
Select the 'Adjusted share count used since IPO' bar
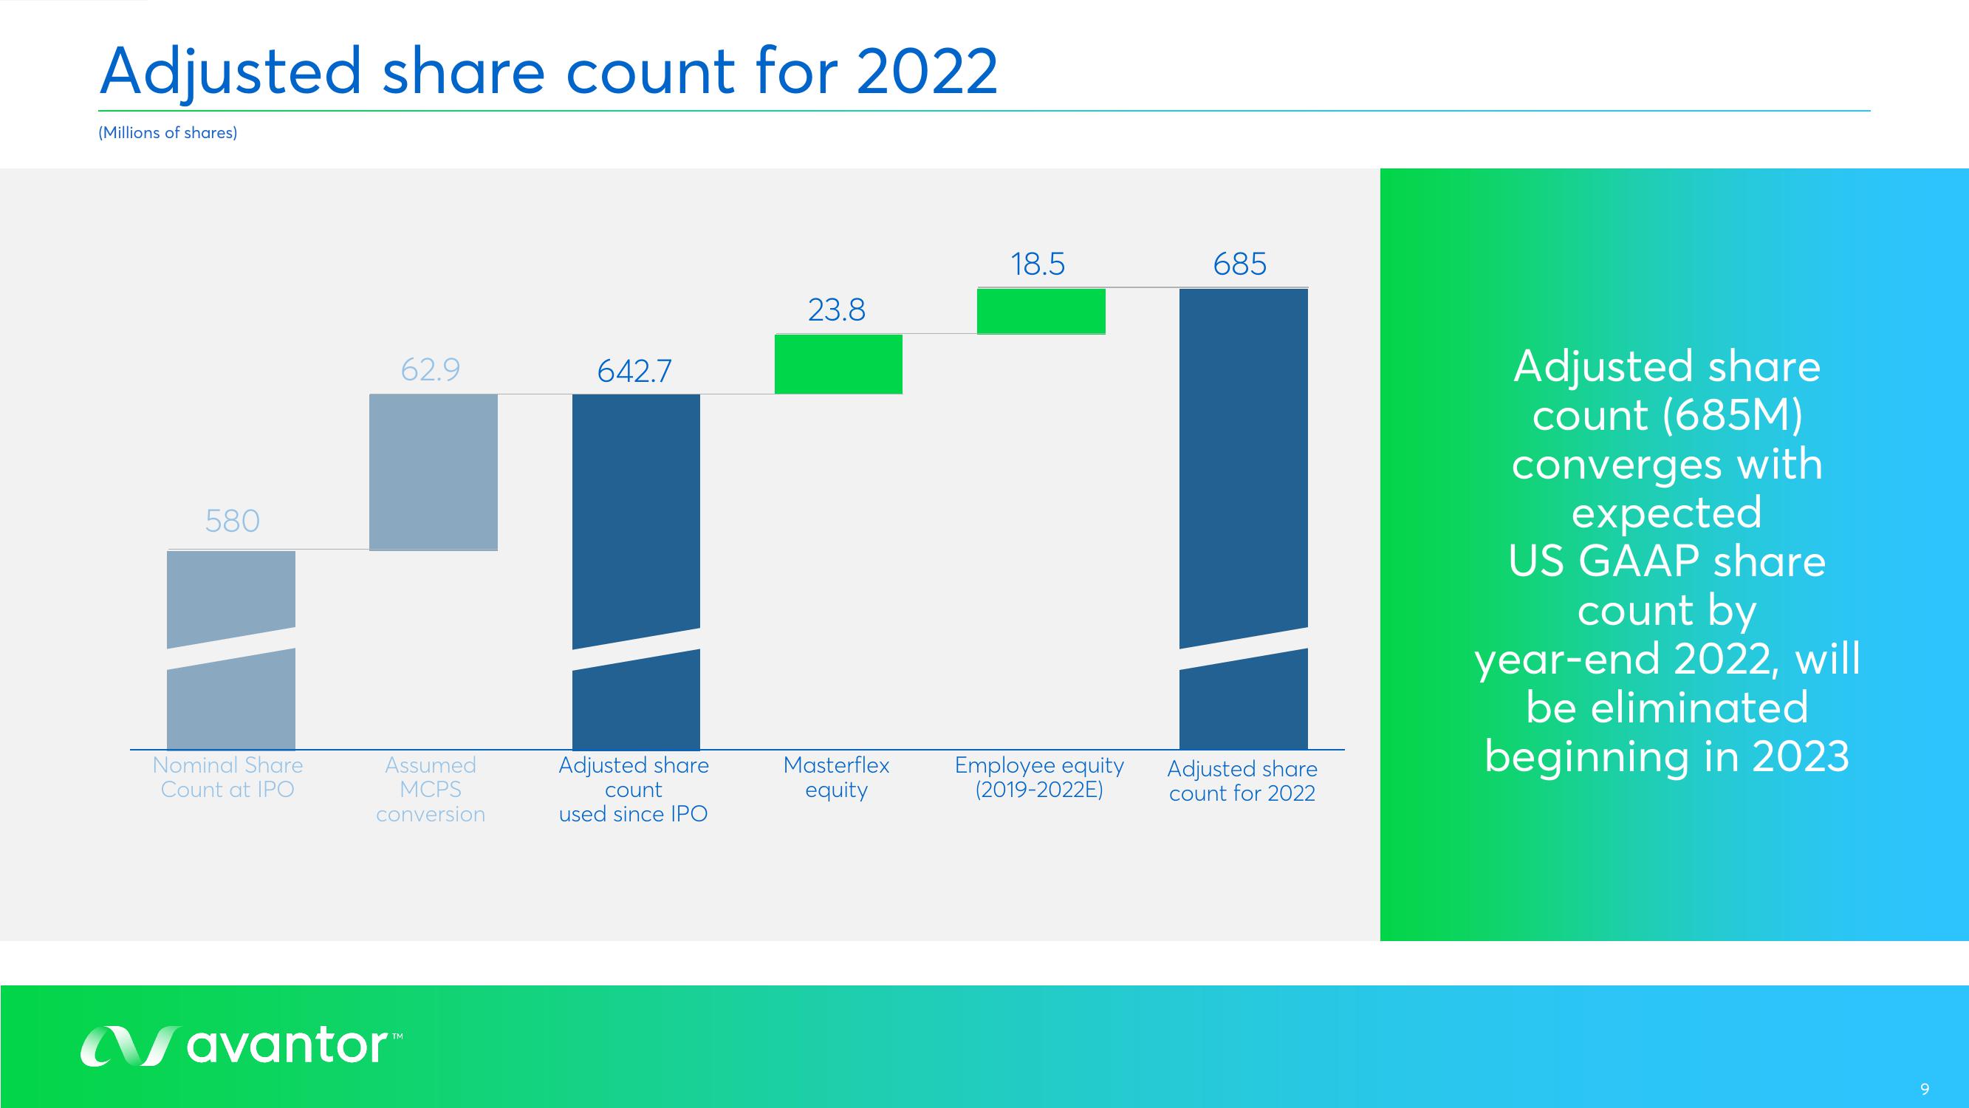click(x=636, y=572)
